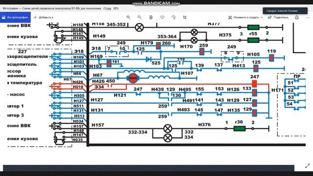Screen dimensions: 313x176
Task: Click the H171 label
Action: 277,90
